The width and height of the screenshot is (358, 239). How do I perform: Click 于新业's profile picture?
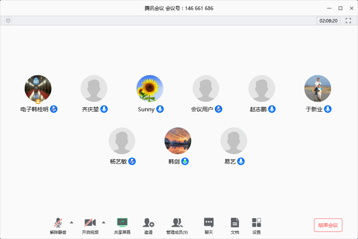(x=318, y=89)
